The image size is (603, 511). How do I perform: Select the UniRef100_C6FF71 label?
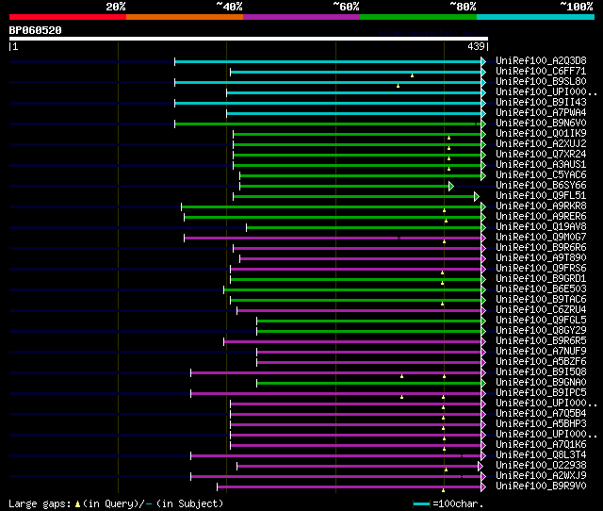[541, 72]
